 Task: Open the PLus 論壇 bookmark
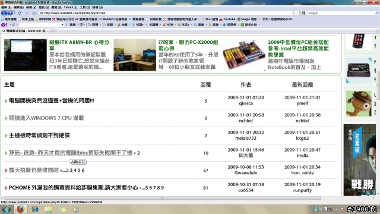(210, 19)
